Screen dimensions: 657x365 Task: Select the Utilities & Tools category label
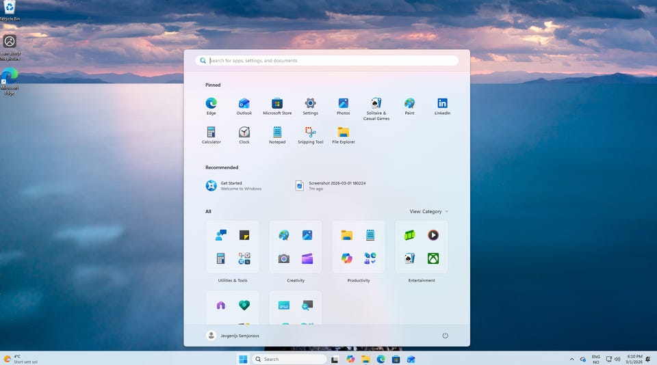click(x=233, y=280)
